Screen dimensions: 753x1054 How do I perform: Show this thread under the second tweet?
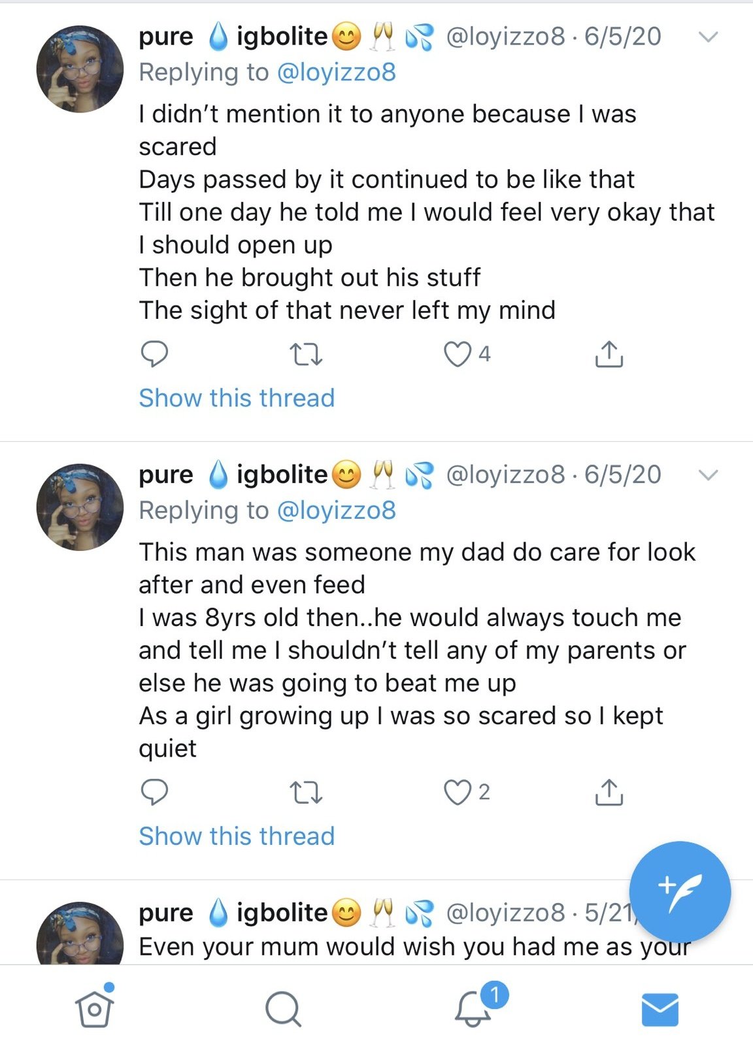237,836
